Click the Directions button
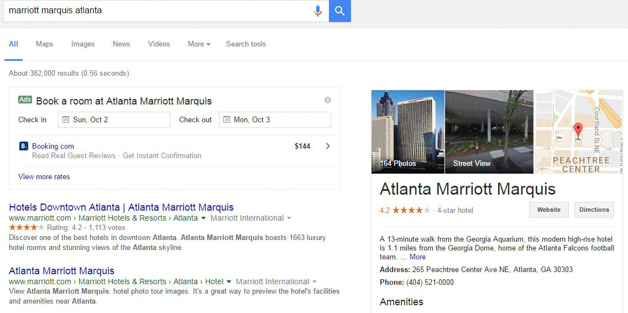Image resolution: width=628 pixels, height=313 pixels. pyautogui.click(x=594, y=210)
